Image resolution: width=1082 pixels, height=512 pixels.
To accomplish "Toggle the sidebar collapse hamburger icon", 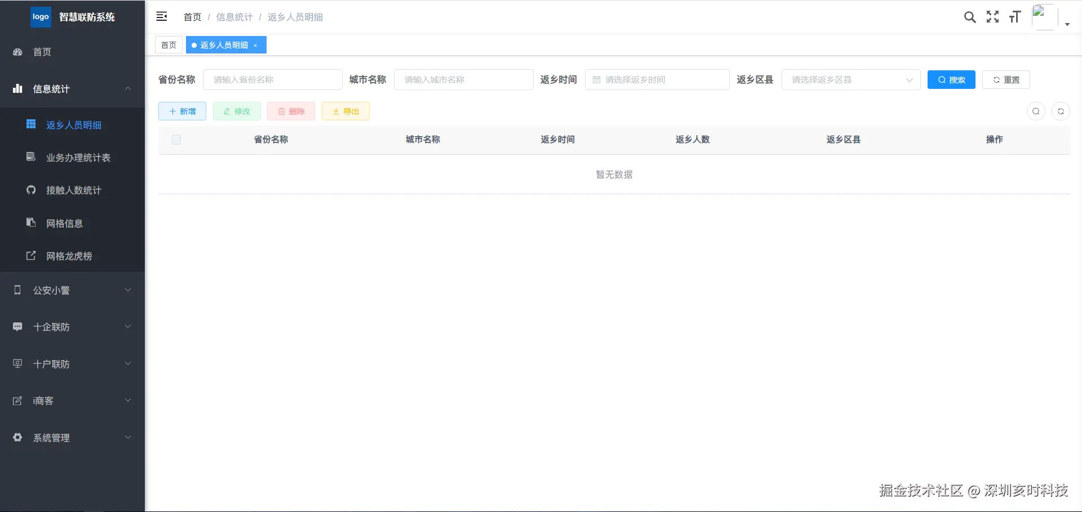I will (x=162, y=16).
